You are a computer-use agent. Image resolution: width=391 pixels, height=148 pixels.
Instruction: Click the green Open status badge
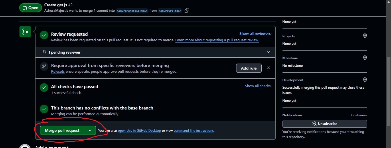point(31,8)
